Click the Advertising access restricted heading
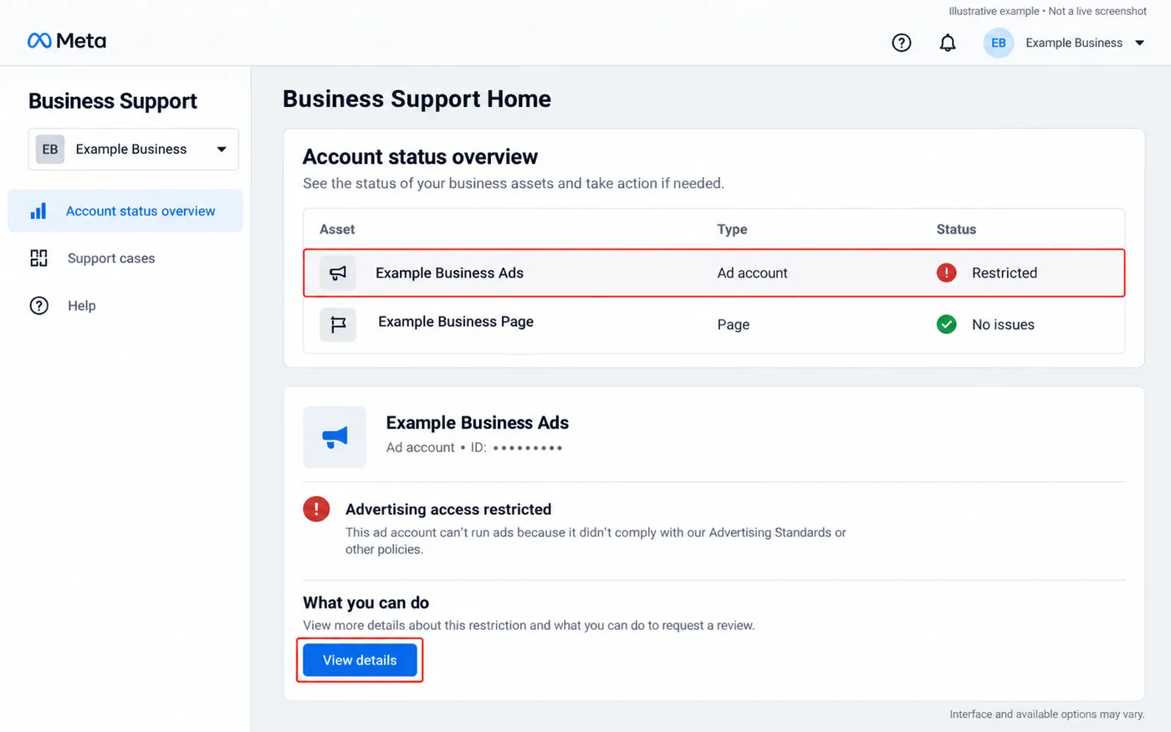The image size is (1171, 732). (x=448, y=509)
